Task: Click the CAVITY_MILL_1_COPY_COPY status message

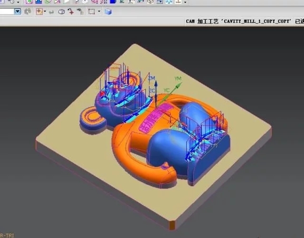Action: [244, 21]
